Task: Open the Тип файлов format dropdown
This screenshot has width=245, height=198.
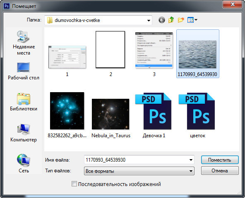Action: pyautogui.click(x=139, y=171)
